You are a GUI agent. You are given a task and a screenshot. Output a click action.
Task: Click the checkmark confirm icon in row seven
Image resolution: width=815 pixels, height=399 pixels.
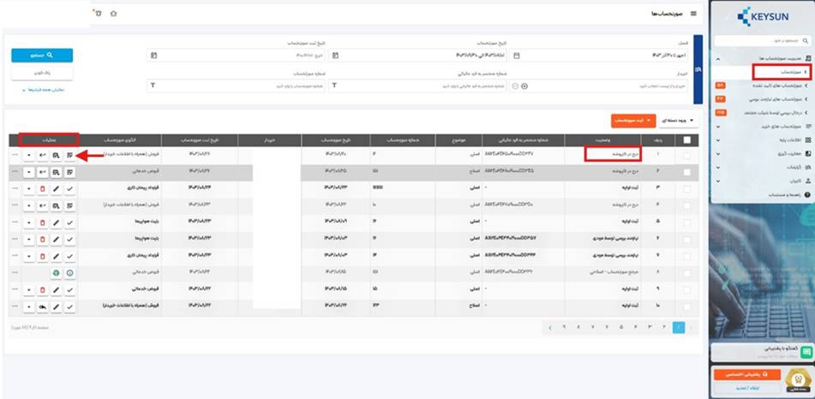[x=69, y=254]
